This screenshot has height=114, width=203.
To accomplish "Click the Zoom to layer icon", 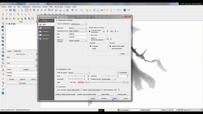I will click(56, 10).
